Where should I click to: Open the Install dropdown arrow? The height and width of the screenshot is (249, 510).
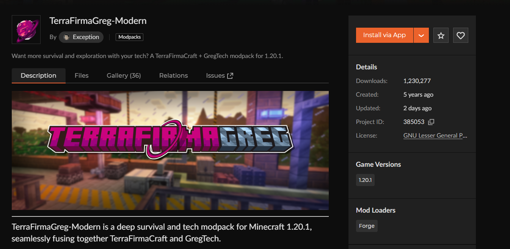click(421, 35)
